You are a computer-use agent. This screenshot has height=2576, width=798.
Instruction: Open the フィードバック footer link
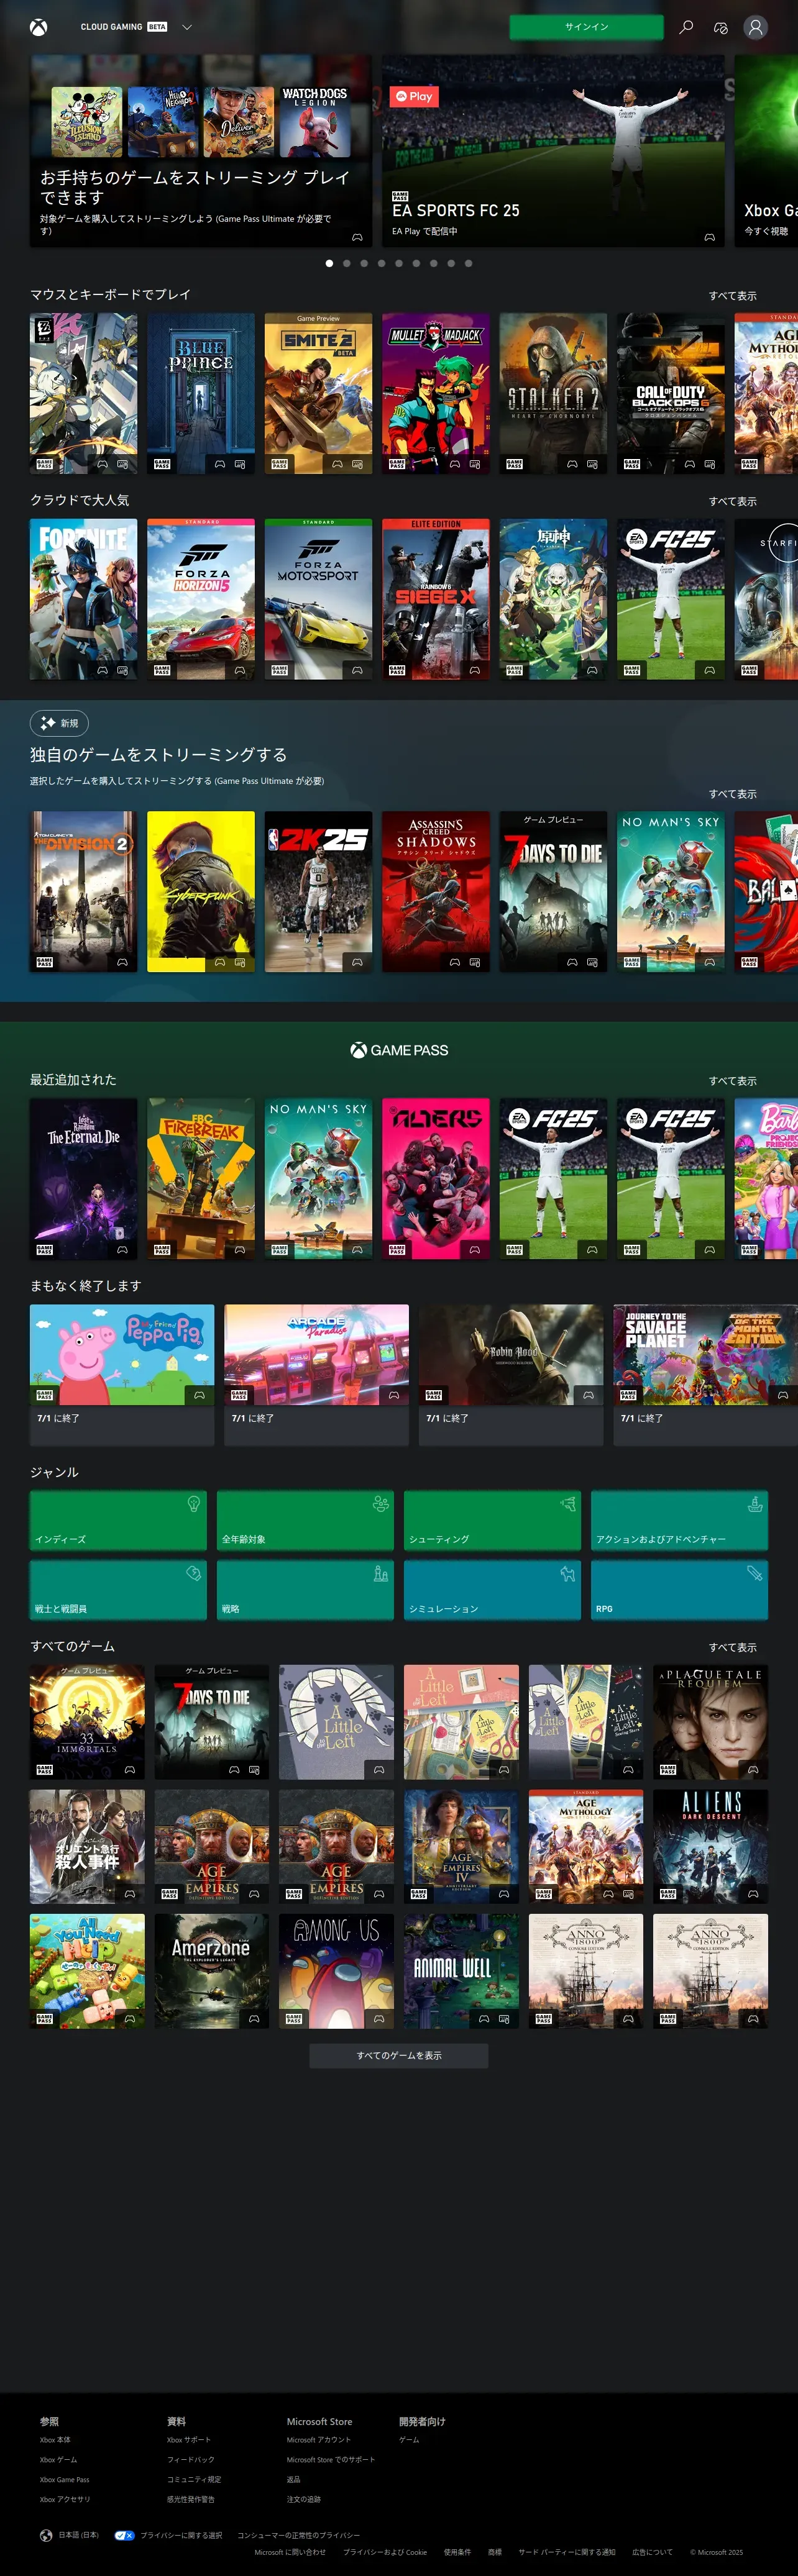(x=190, y=2459)
